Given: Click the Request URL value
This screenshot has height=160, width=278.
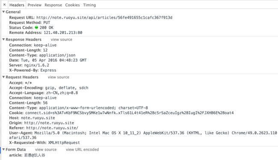Looking at the screenshot, I should point(104,18).
